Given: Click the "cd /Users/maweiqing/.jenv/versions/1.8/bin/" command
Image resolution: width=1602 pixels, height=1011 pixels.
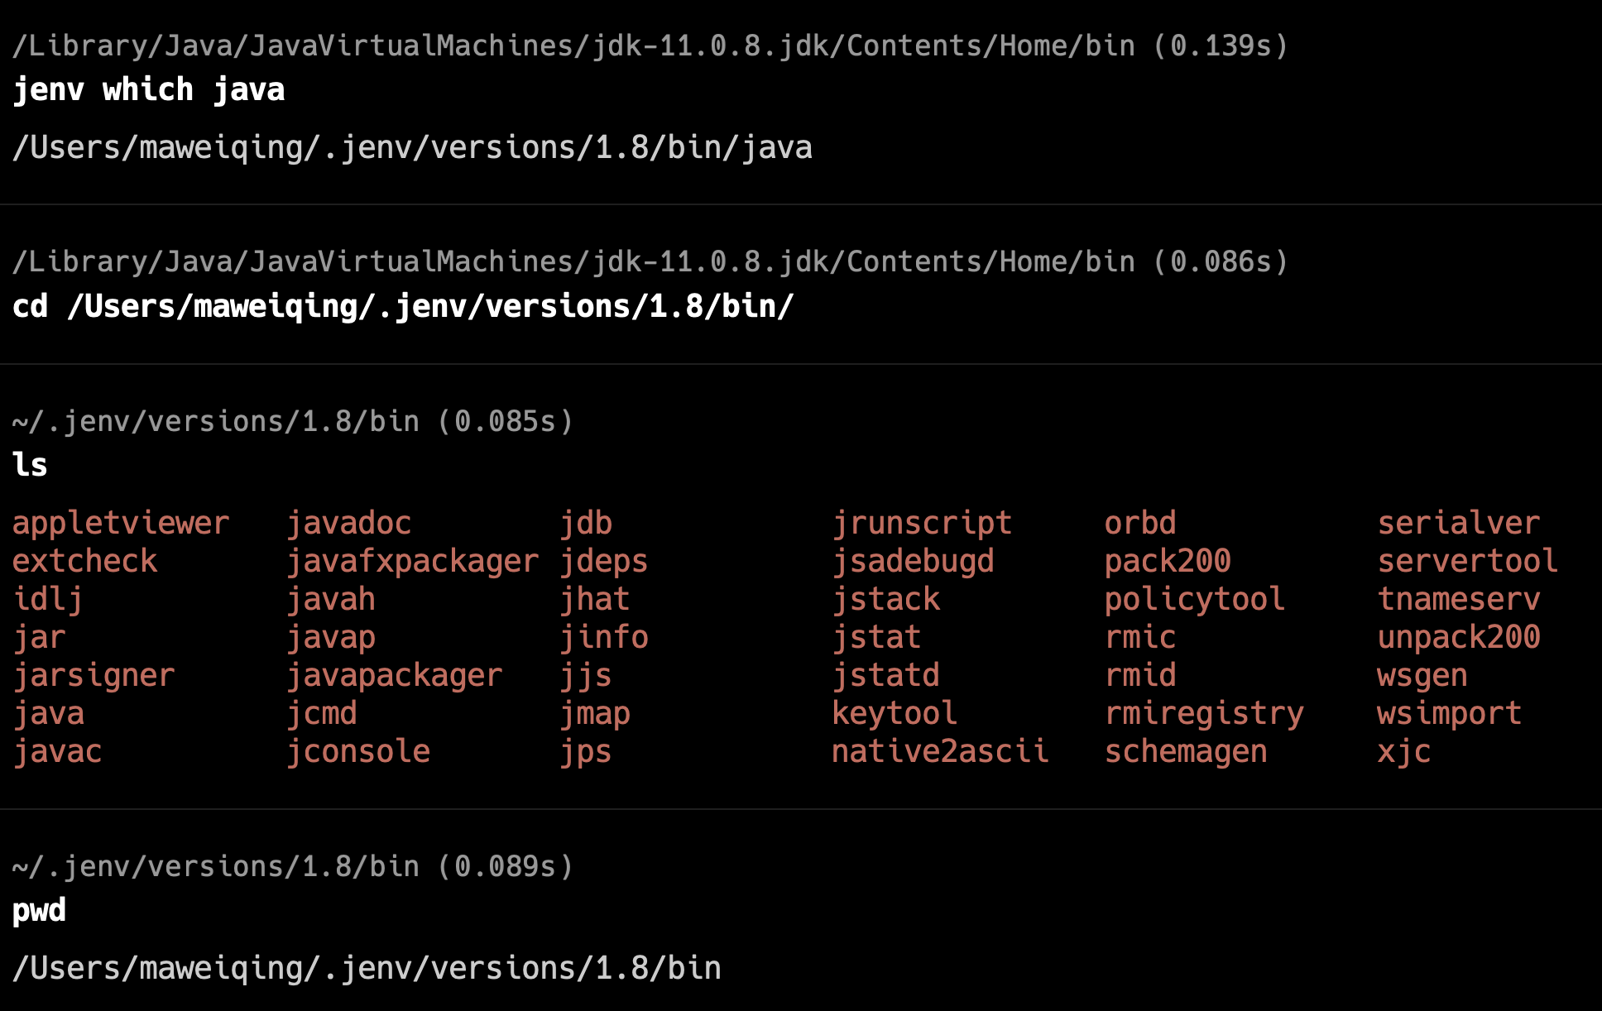Looking at the screenshot, I should pos(403,306).
